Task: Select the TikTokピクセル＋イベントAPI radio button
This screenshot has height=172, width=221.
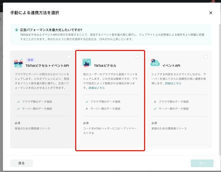Action: [69, 57]
